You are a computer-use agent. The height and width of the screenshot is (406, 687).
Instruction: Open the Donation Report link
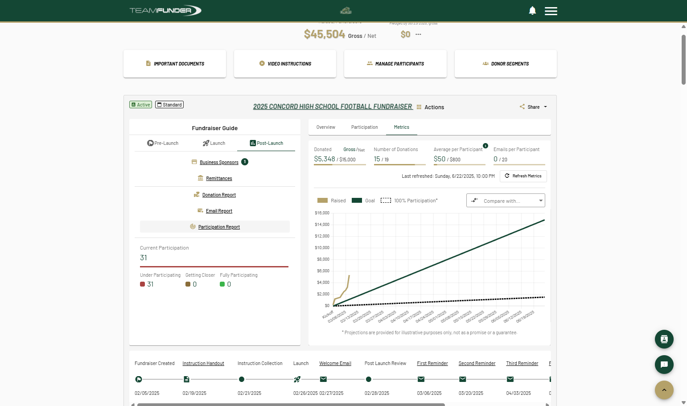click(x=219, y=195)
